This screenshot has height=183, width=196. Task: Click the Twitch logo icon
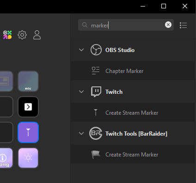coord(96,91)
